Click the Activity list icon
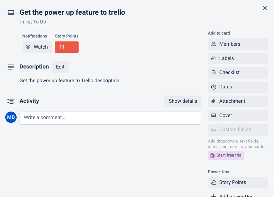The height and width of the screenshot is (197, 274). pos(11,101)
